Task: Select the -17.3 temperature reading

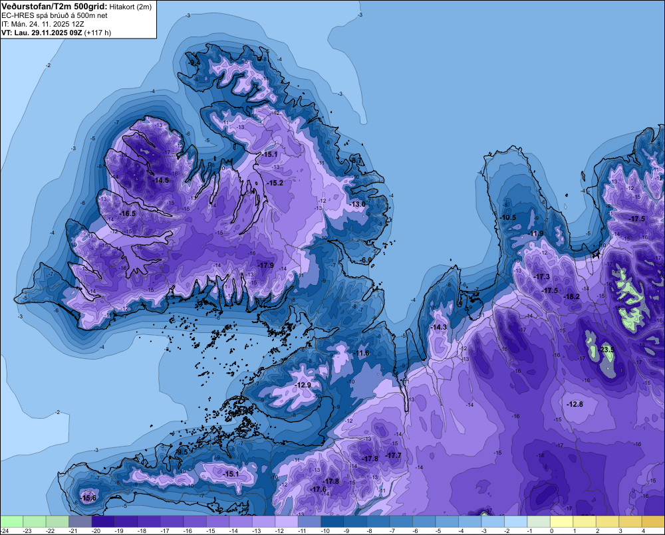Action: [541, 276]
